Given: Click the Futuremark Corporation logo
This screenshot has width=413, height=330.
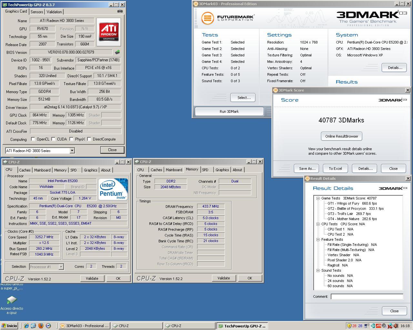Looking at the screenshot, I should [228, 18].
